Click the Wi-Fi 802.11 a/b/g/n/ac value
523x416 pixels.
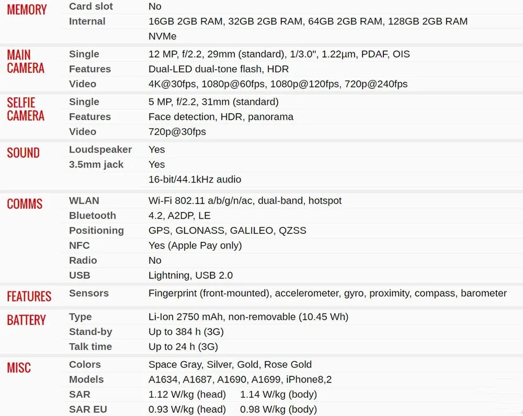[x=245, y=200]
